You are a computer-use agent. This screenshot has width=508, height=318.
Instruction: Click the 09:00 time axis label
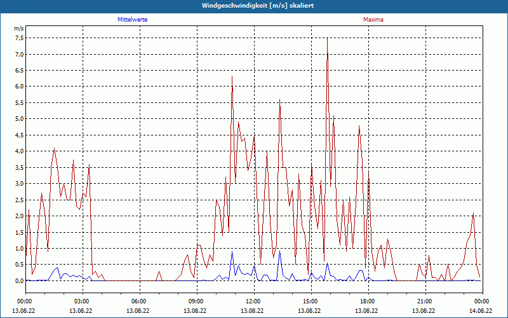click(x=197, y=301)
